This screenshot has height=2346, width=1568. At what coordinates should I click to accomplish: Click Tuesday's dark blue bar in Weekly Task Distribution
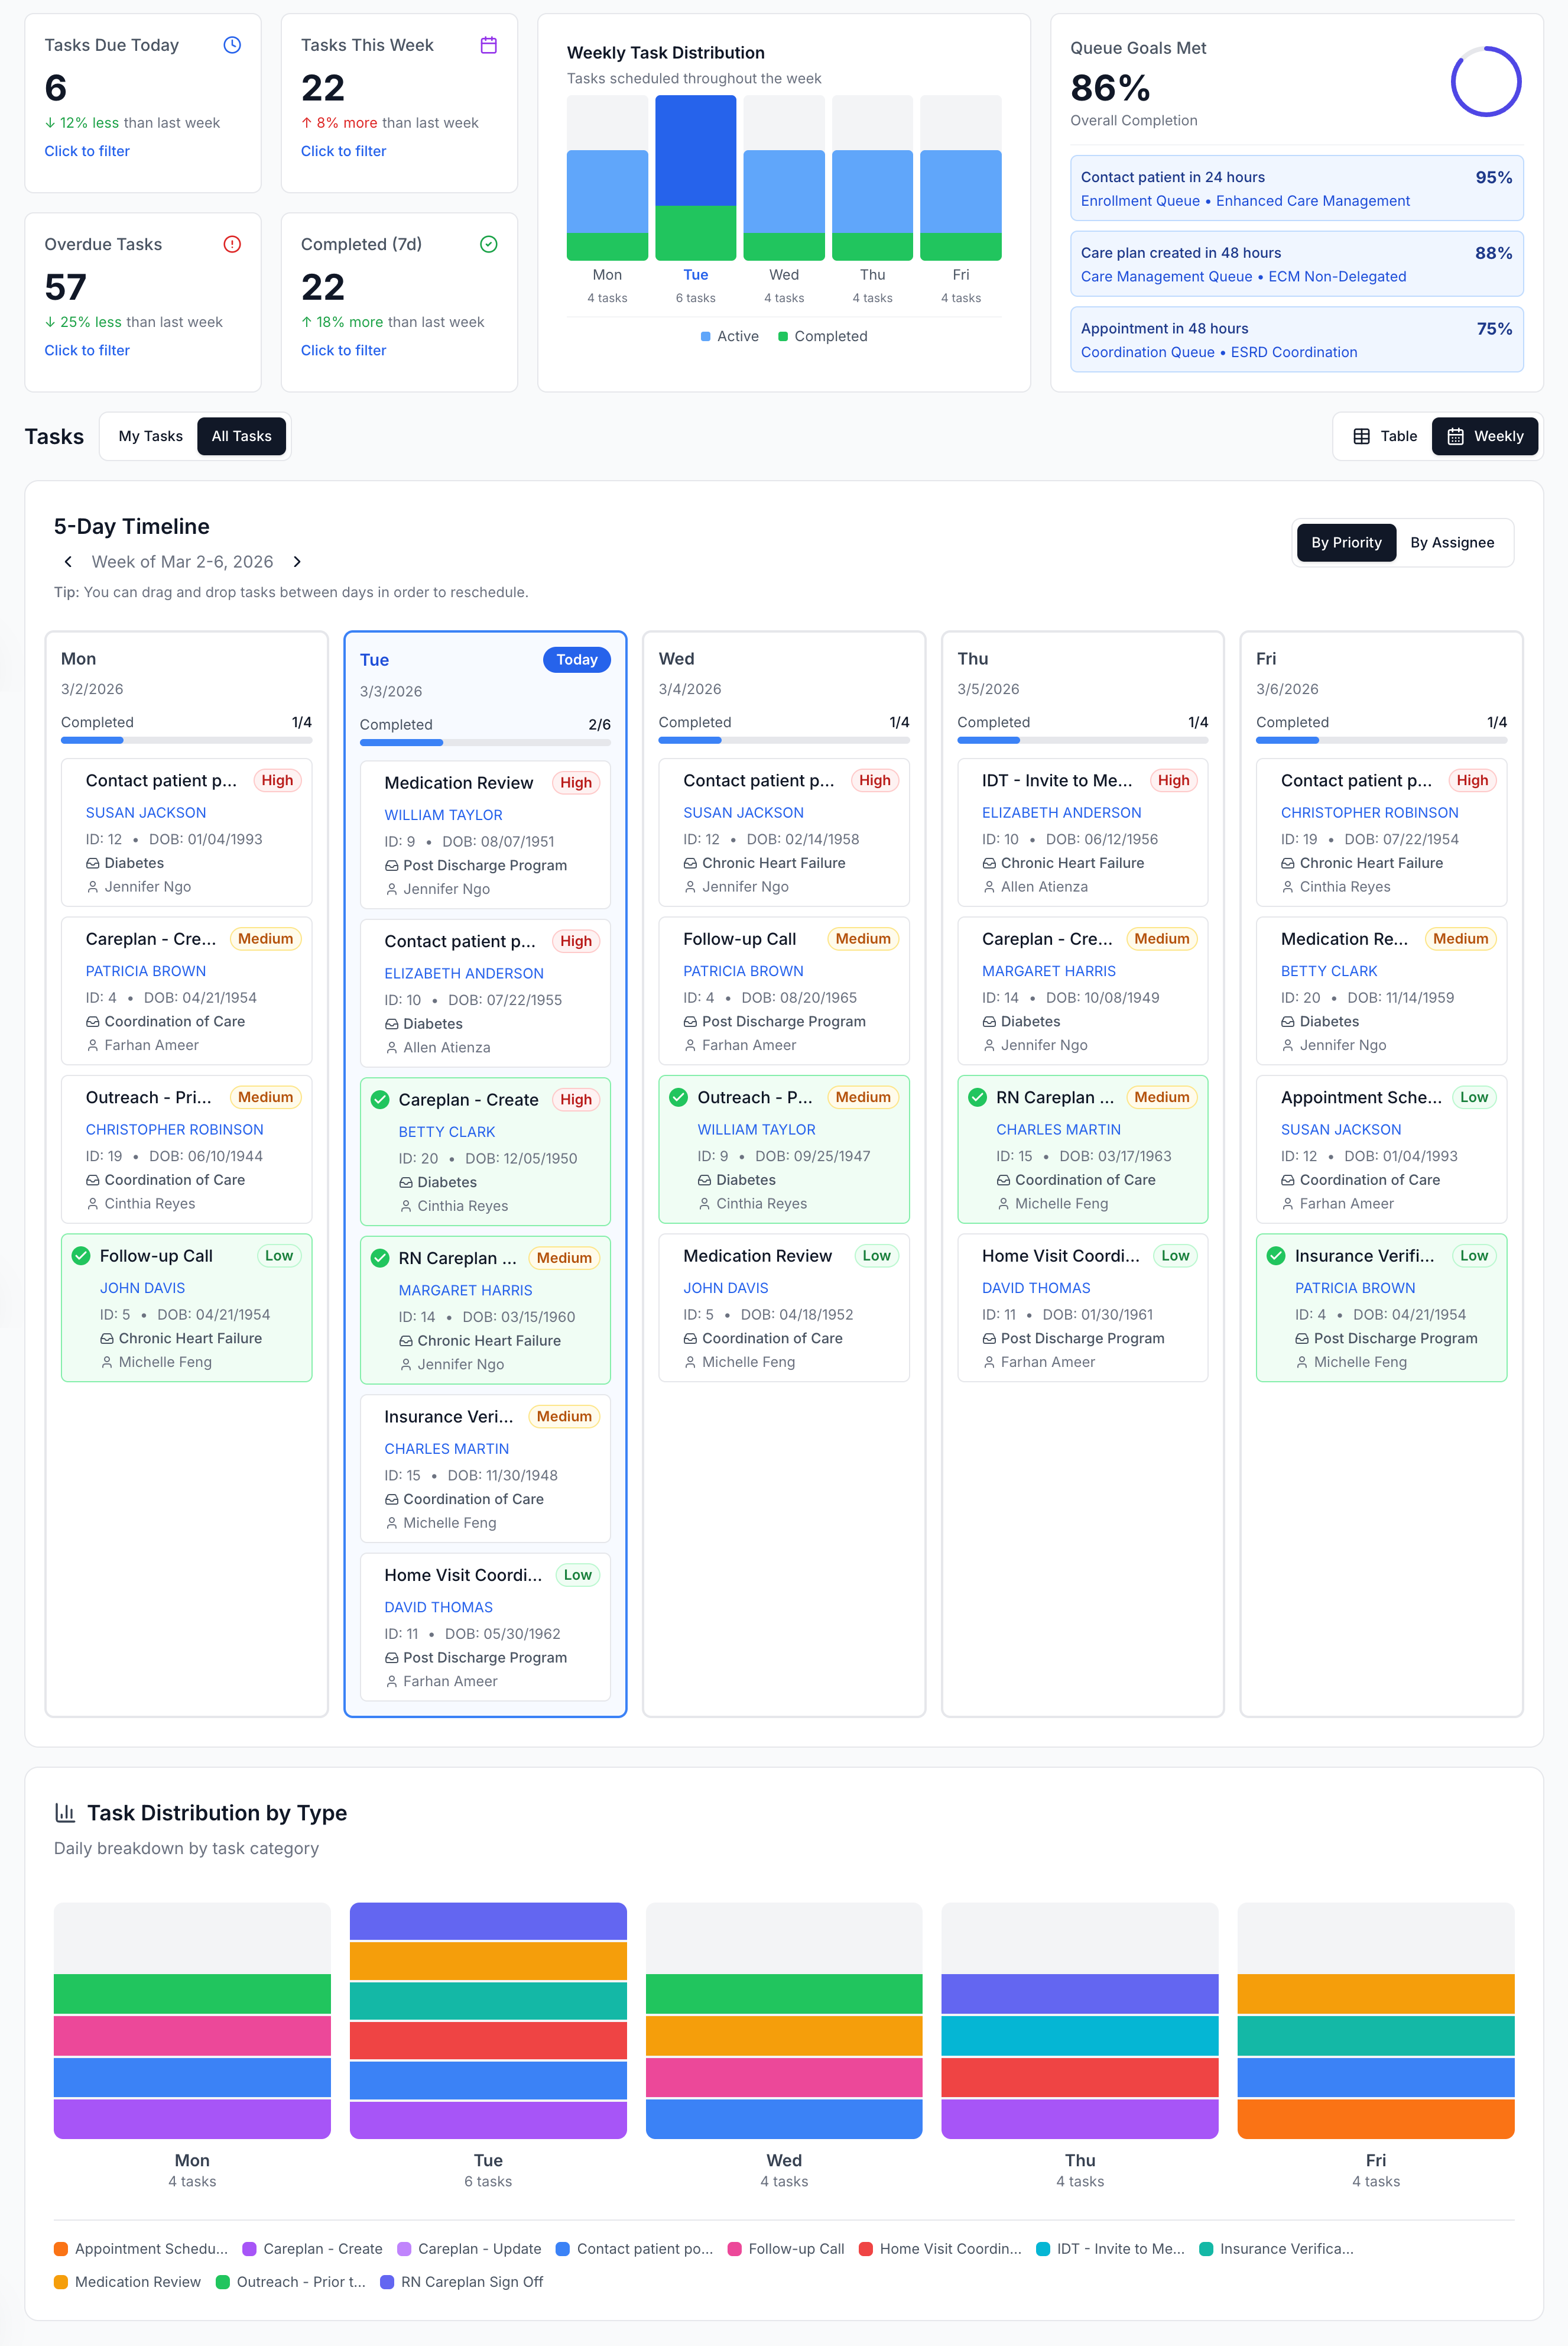pos(695,150)
